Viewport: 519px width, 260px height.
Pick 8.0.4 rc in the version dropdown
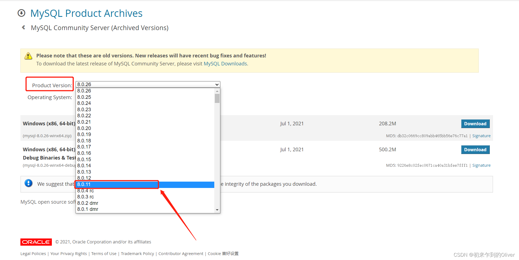[x=145, y=191]
